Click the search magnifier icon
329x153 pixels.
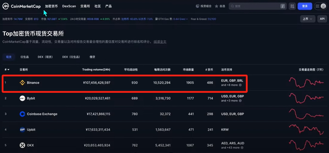(232, 6)
